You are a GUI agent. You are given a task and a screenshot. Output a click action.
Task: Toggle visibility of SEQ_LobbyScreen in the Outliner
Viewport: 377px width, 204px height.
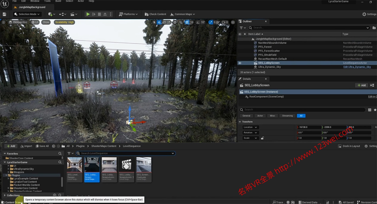point(240,63)
